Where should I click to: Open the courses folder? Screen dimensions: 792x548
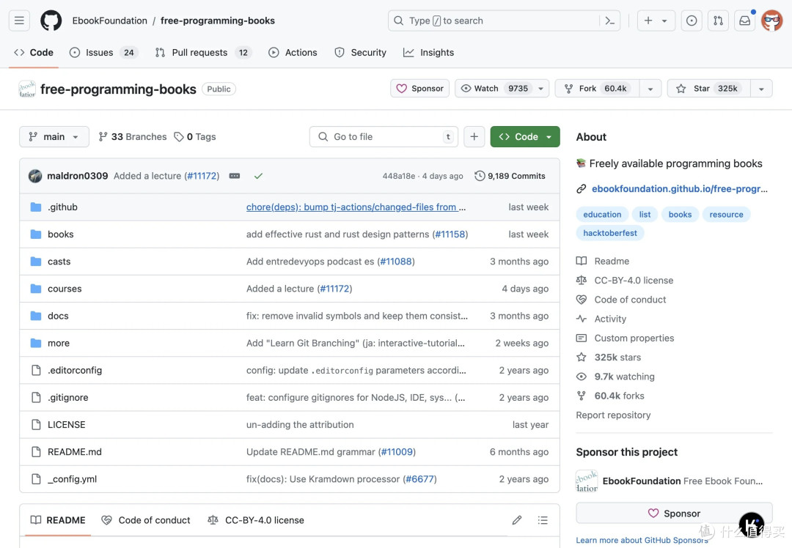click(x=65, y=289)
